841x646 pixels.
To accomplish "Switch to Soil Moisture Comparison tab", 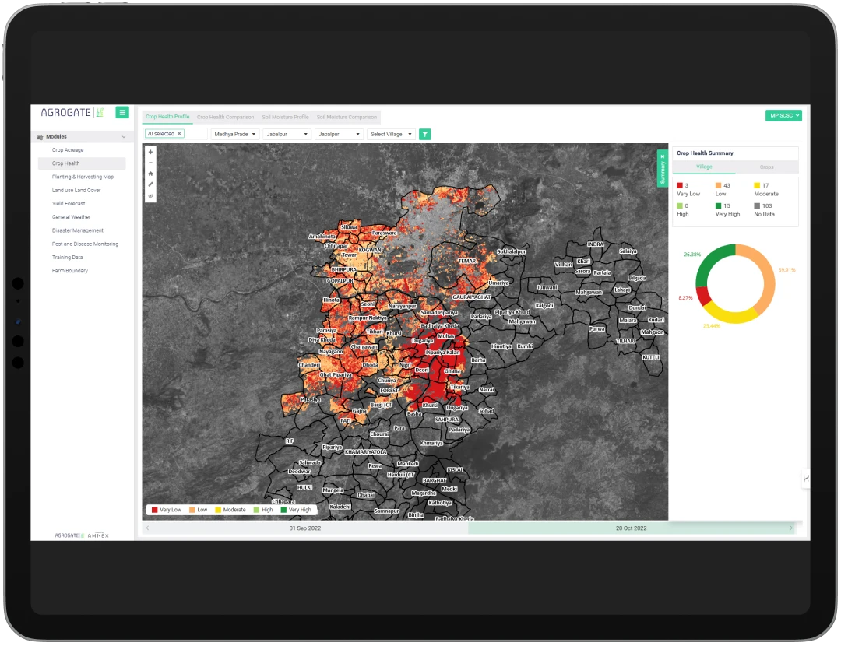I will (x=347, y=117).
